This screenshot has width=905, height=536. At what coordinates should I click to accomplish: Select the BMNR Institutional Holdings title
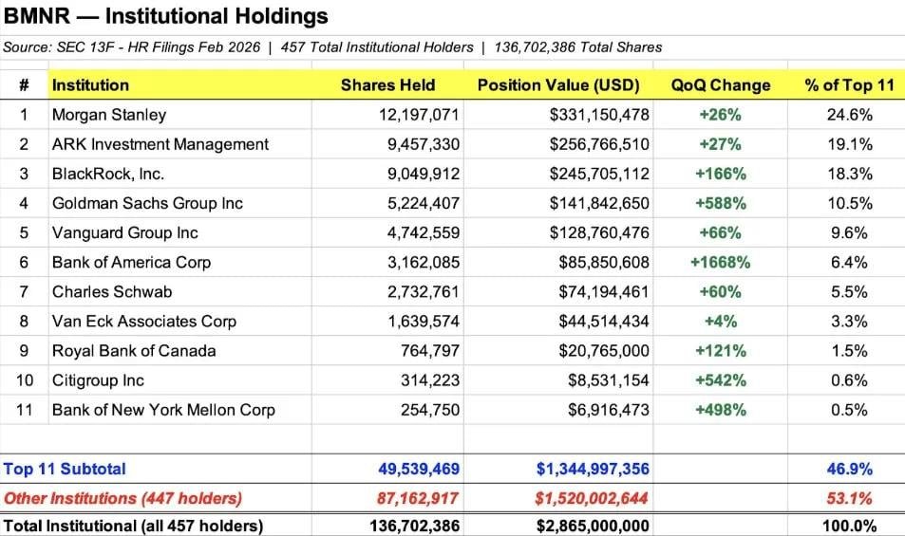pyautogui.click(x=166, y=16)
